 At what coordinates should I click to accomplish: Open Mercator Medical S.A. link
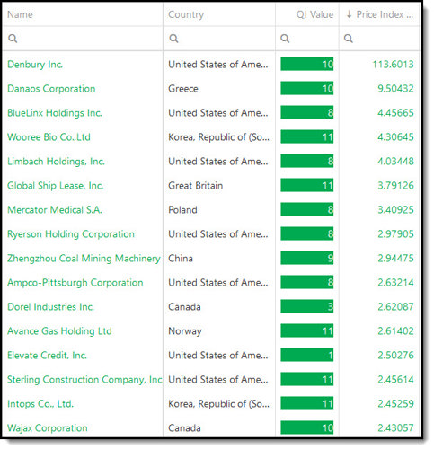pos(55,210)
